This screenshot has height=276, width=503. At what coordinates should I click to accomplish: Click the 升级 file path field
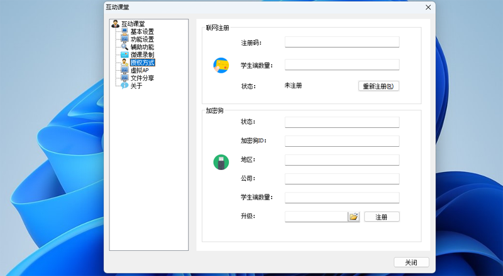point(316,217)
